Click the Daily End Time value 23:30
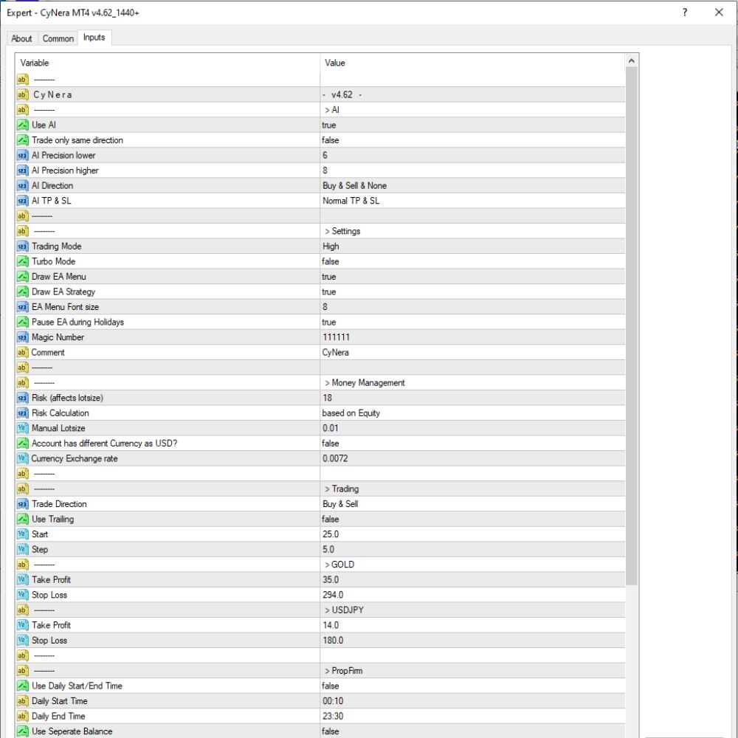The width and height of the screenshot is (738, 738). pos(472,717)
